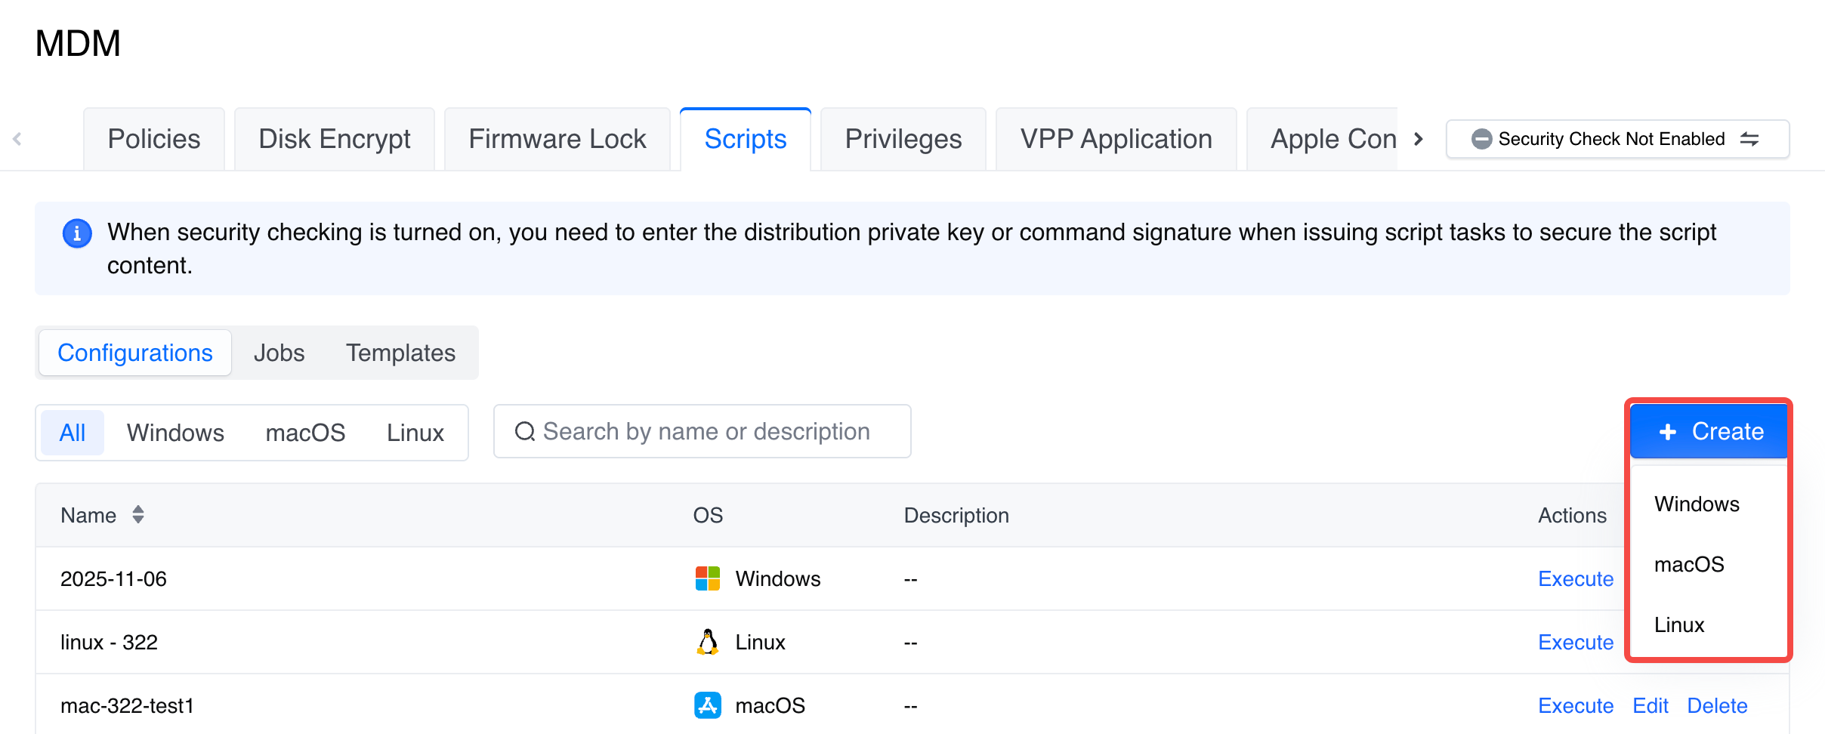
Task: Choose Windows from the Create dropdown menu
Action: click(1697, 504)
